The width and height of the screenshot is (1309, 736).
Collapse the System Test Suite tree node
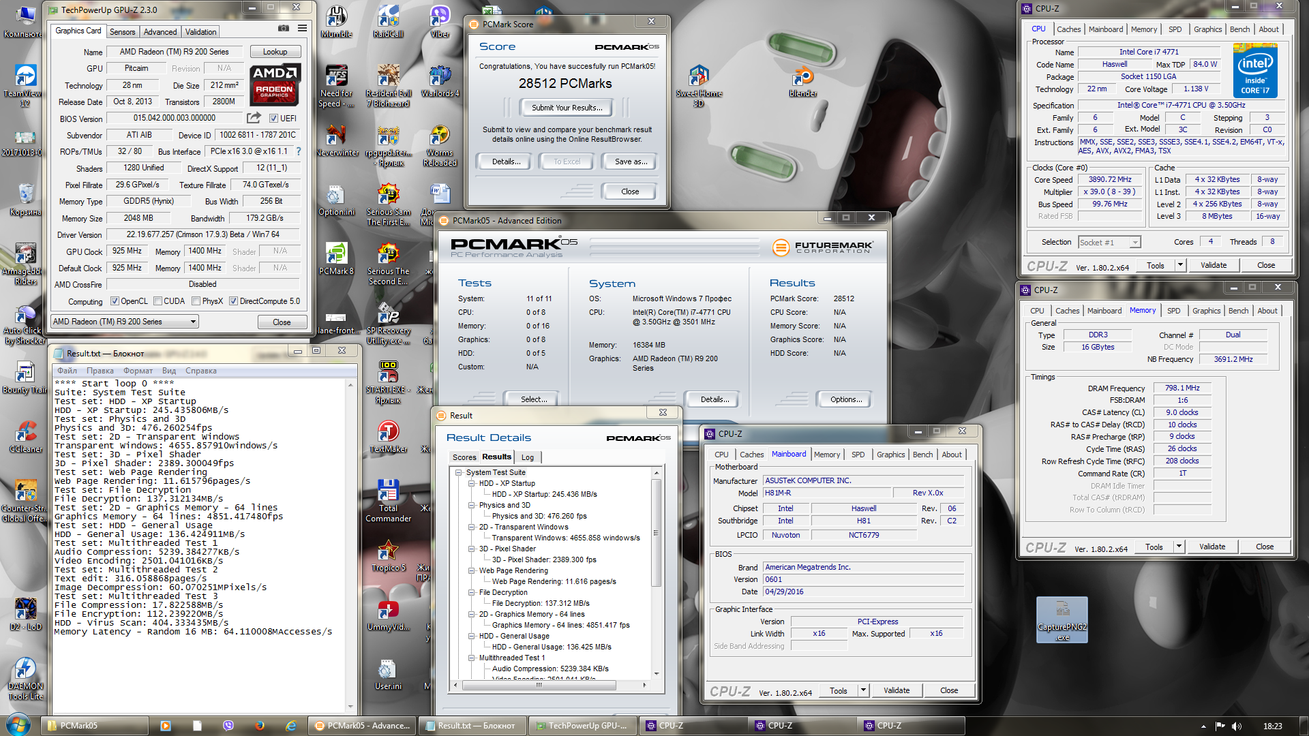[459, 472]
